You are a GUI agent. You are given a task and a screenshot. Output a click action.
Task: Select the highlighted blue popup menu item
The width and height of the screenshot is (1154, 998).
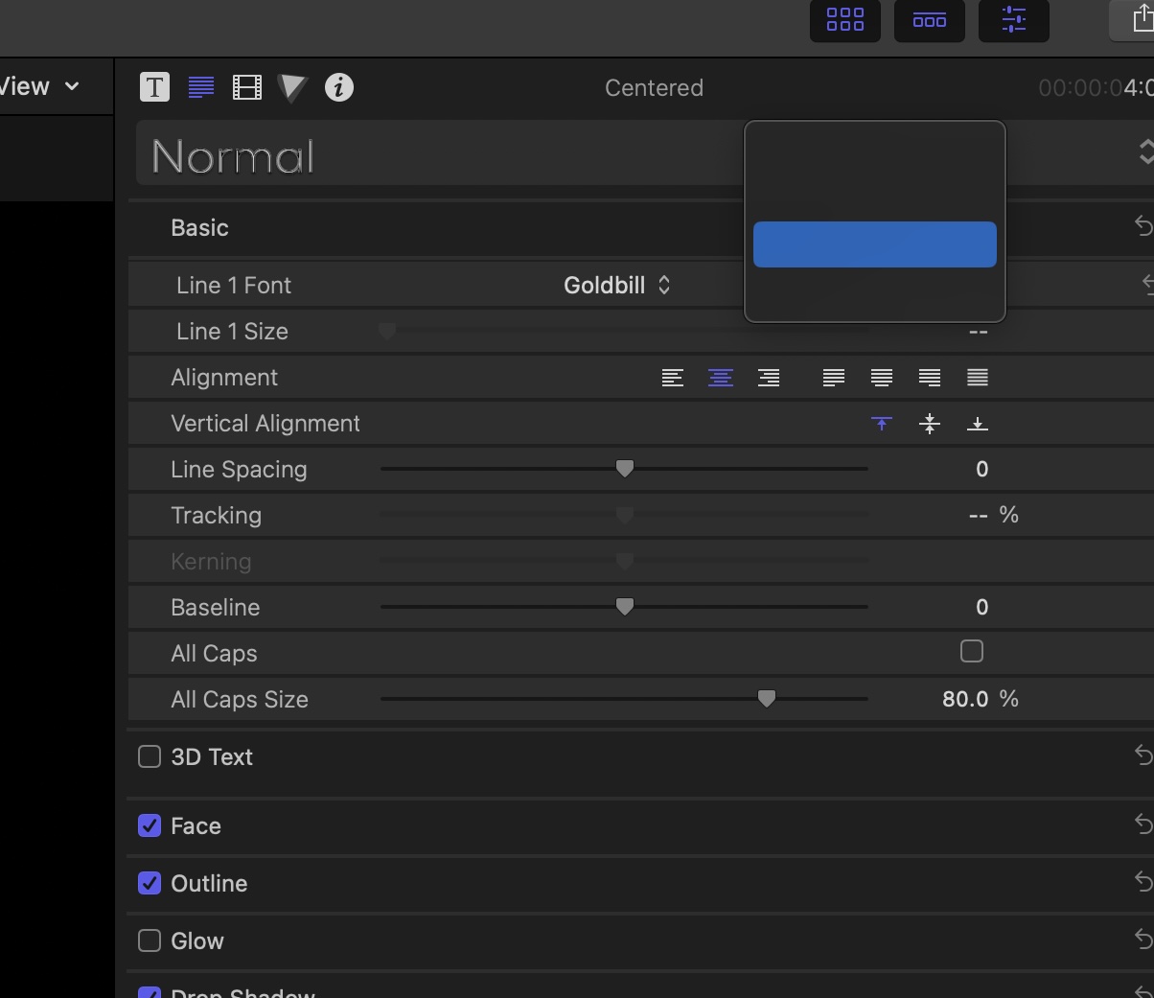coord(874,244)
